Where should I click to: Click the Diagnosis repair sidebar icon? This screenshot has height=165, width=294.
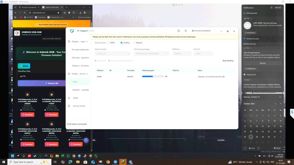69,42
